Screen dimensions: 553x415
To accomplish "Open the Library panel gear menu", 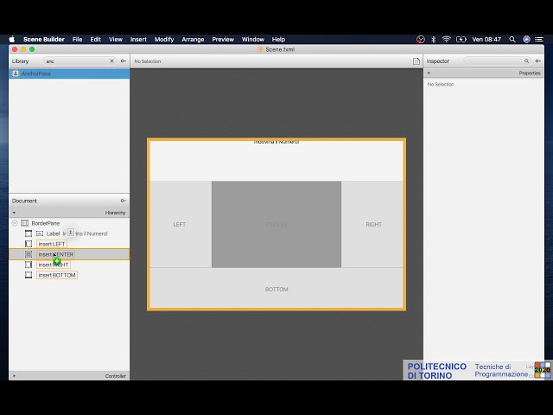I will pos(124,61).
